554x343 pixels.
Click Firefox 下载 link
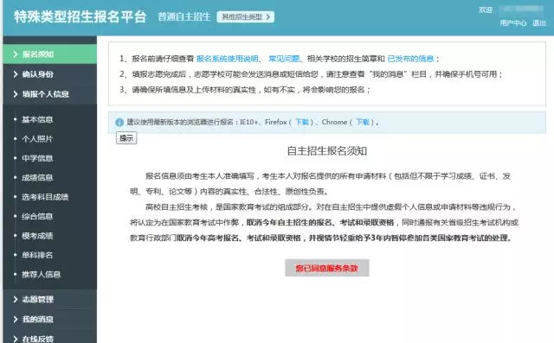point(302,123)
